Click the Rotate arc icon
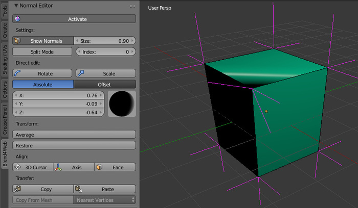 pyautogui.click(x=17, y=73)
